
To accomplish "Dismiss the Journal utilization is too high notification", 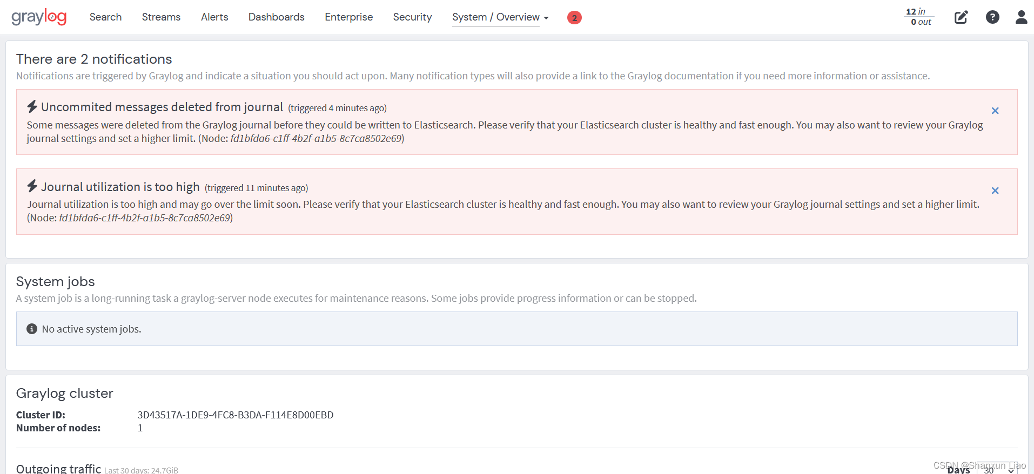I will [995, 191].
